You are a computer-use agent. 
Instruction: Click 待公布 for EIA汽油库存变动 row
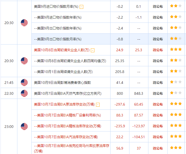point(158,137)
